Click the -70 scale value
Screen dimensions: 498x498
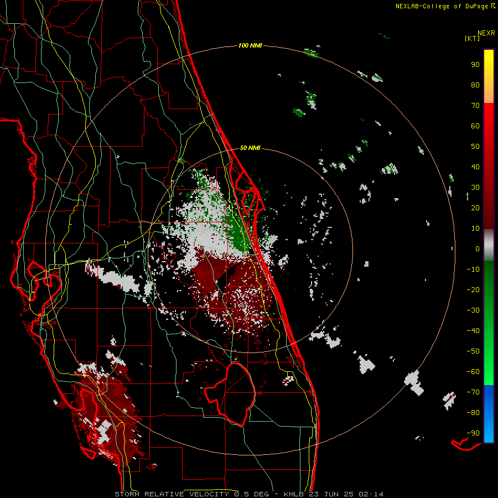[x=473, y=392]
